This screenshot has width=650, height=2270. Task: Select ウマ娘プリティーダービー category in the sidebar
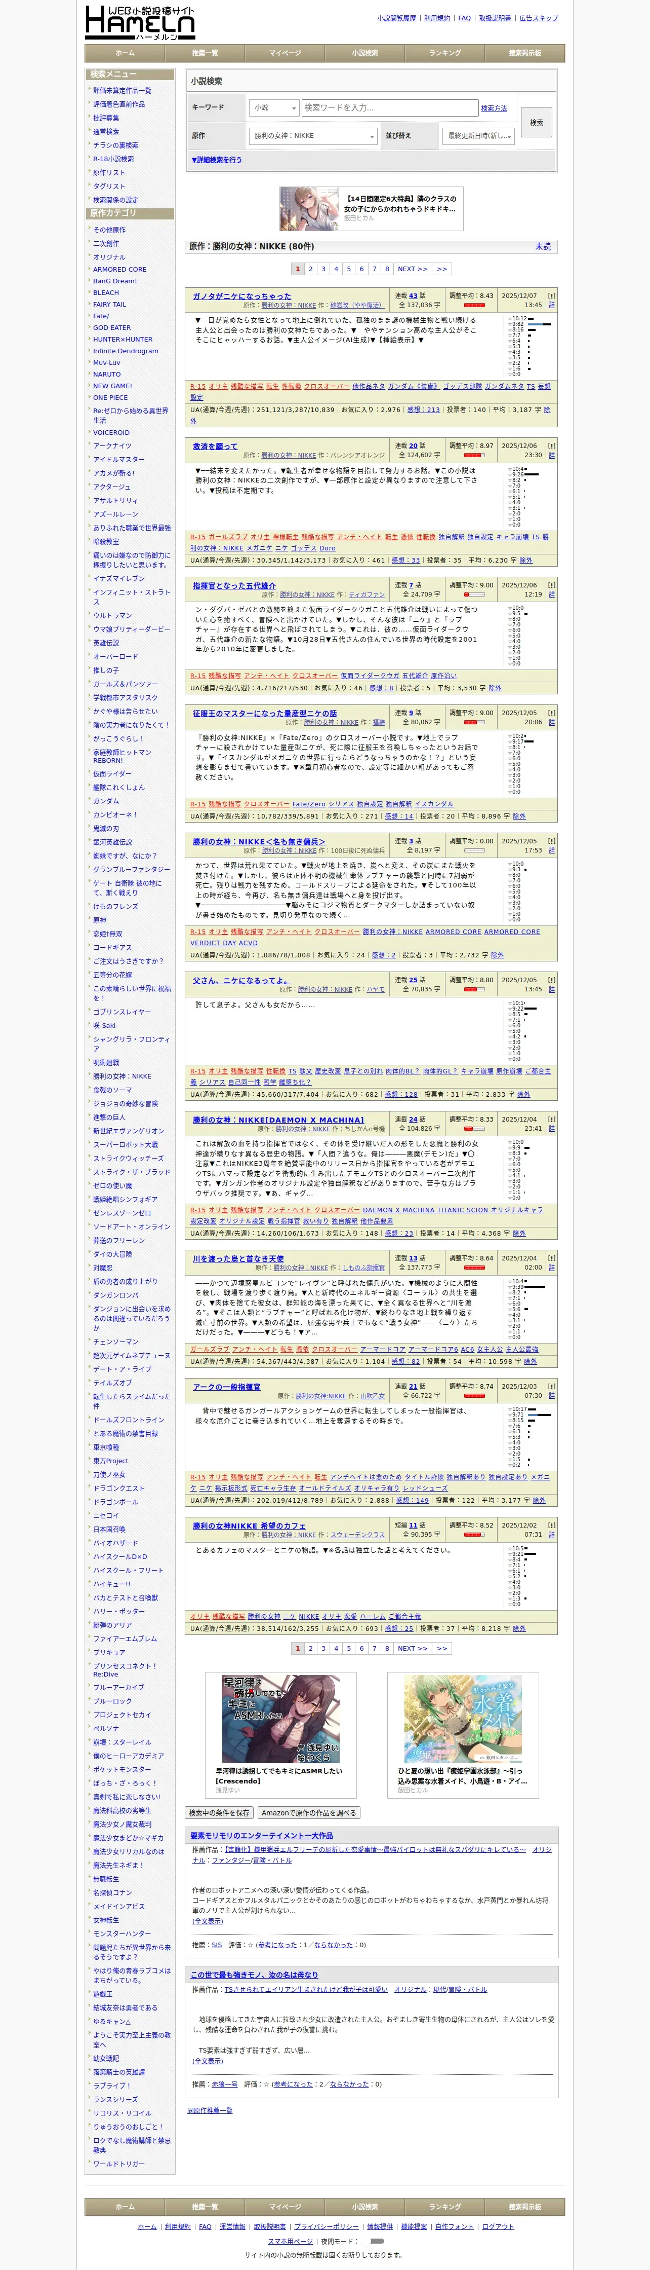pos(132,629)
